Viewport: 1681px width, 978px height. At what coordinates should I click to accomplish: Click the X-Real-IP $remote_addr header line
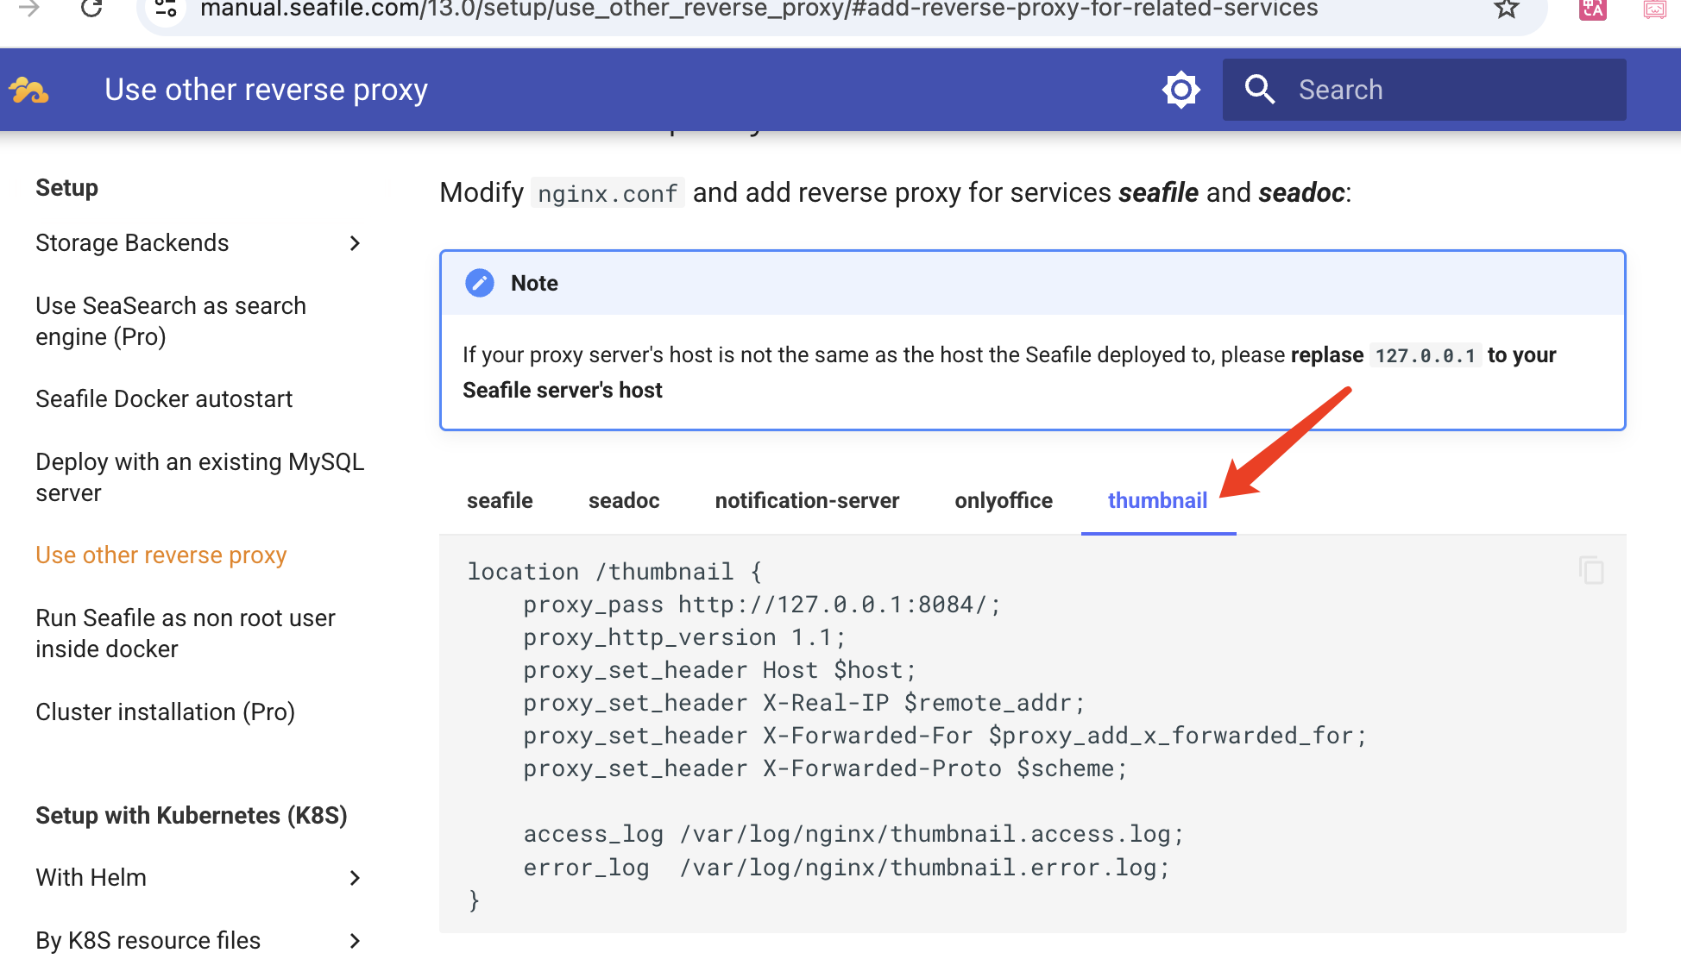coord(804,703)
